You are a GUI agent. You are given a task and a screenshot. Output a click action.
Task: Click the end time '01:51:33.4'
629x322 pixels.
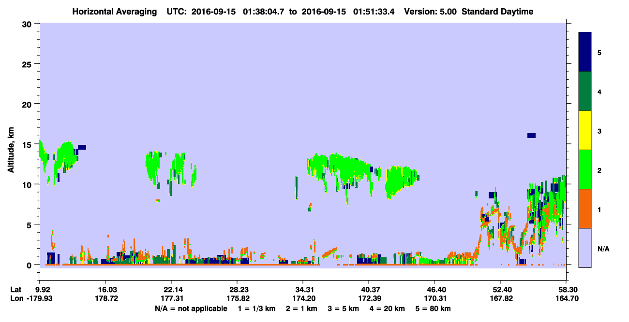tap(373, 12)
